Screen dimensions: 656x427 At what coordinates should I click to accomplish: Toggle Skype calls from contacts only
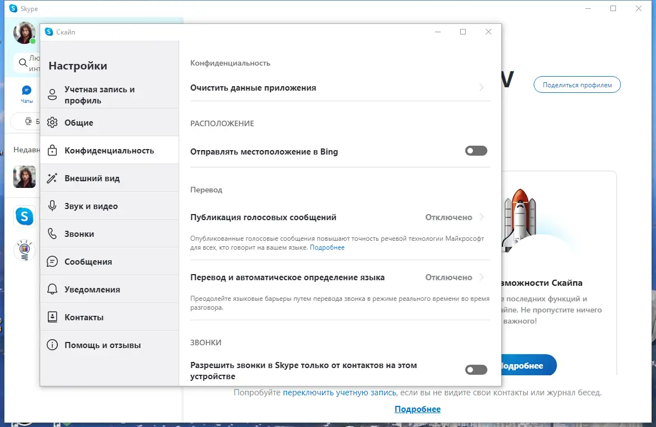(476, 369)
